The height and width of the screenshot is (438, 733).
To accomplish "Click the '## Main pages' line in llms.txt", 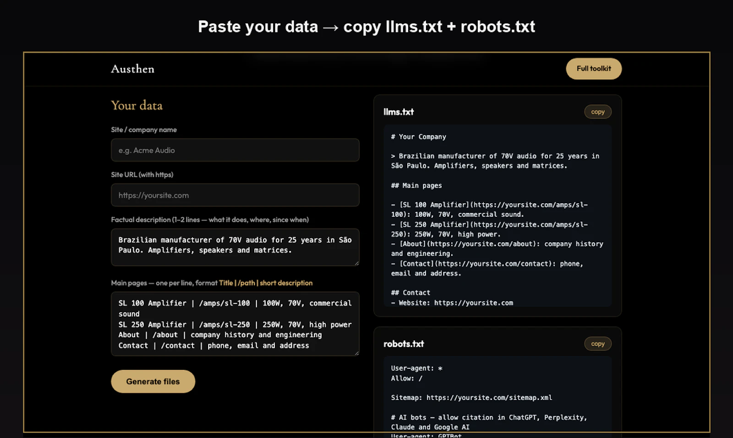I will tap(416, 185).
